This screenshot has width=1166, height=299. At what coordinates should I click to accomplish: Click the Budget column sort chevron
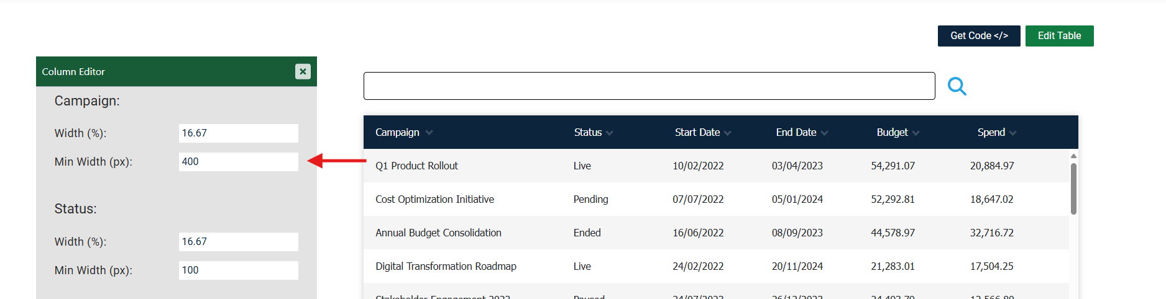click(x=916, y=133)
